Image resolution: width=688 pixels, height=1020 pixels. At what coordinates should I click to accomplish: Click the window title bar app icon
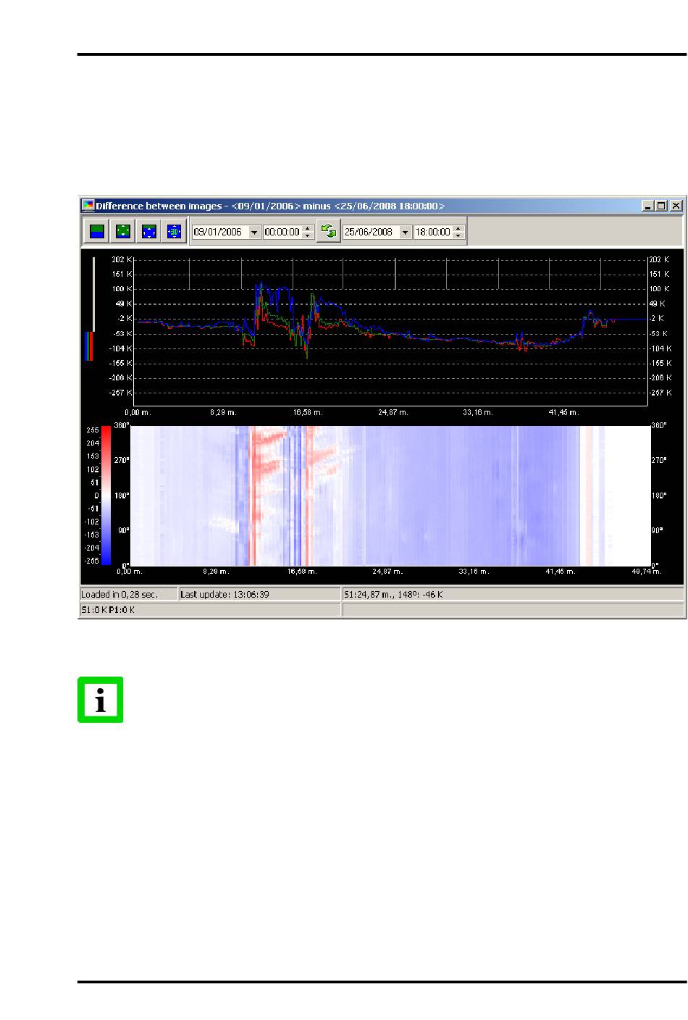point(88,206)
